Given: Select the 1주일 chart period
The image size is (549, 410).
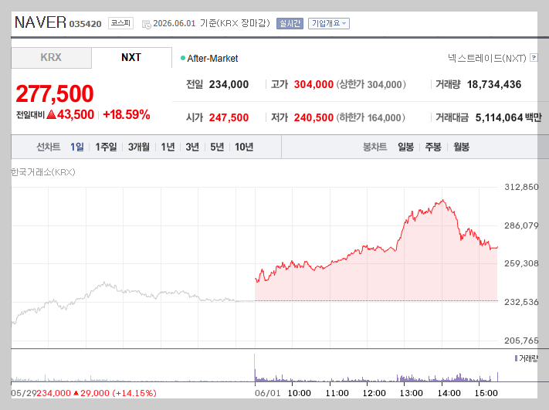Looking at the screenshot, I should point(106,147).
